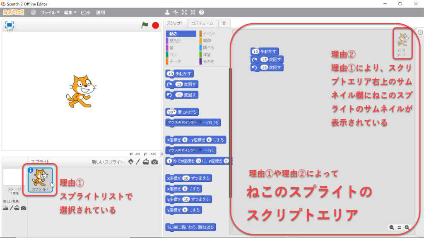Switch to the コスチューム tab

[x=202, y=23]
